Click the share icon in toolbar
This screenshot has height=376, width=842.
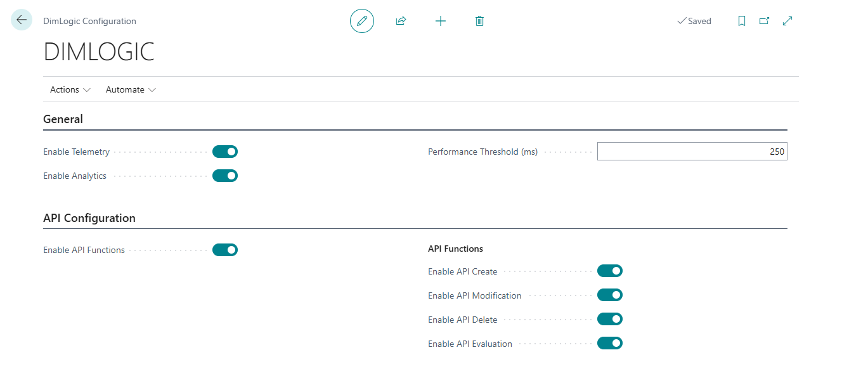[401, 21]
